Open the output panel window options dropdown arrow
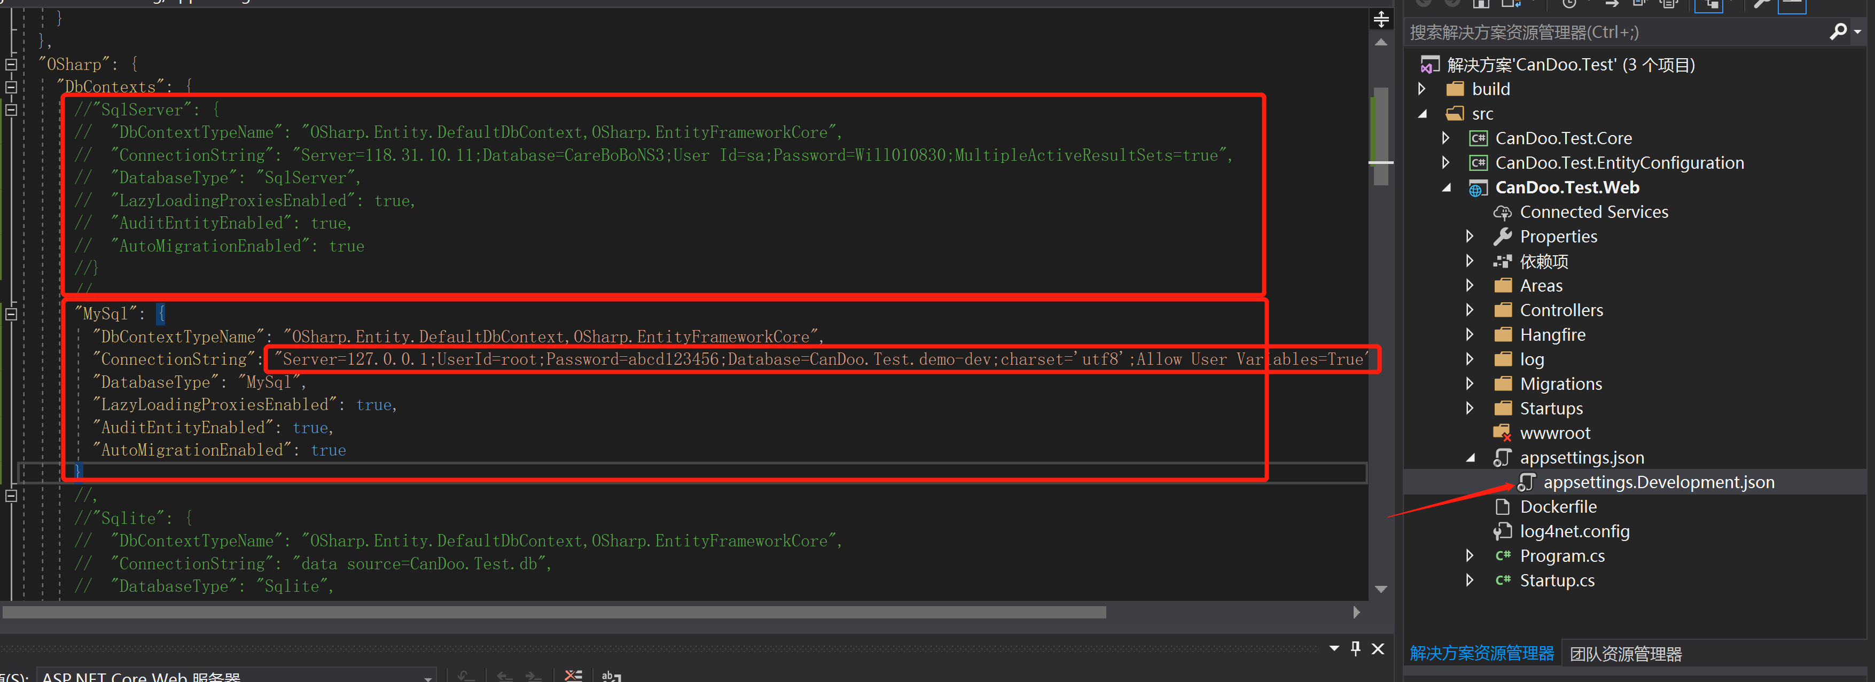The height and width of the screenshot is (682, 1875). (1333, 648)
